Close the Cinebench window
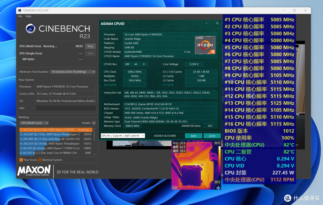 tap(305, 10)
